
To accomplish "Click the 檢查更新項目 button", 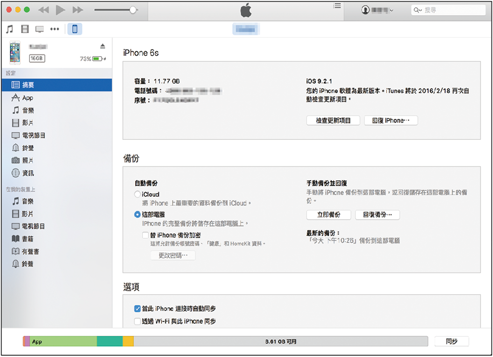I will coord(333,120).
